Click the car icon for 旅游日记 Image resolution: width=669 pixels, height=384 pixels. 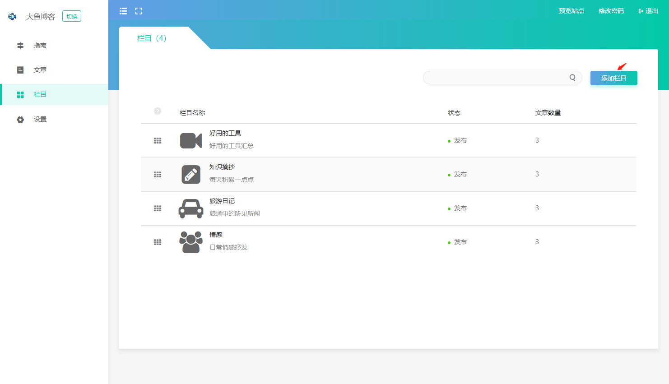click(x=191, y=208)
